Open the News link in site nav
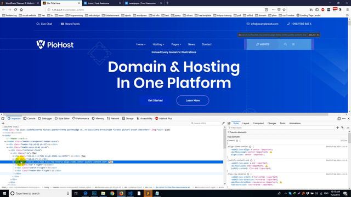 pos(191,44)
